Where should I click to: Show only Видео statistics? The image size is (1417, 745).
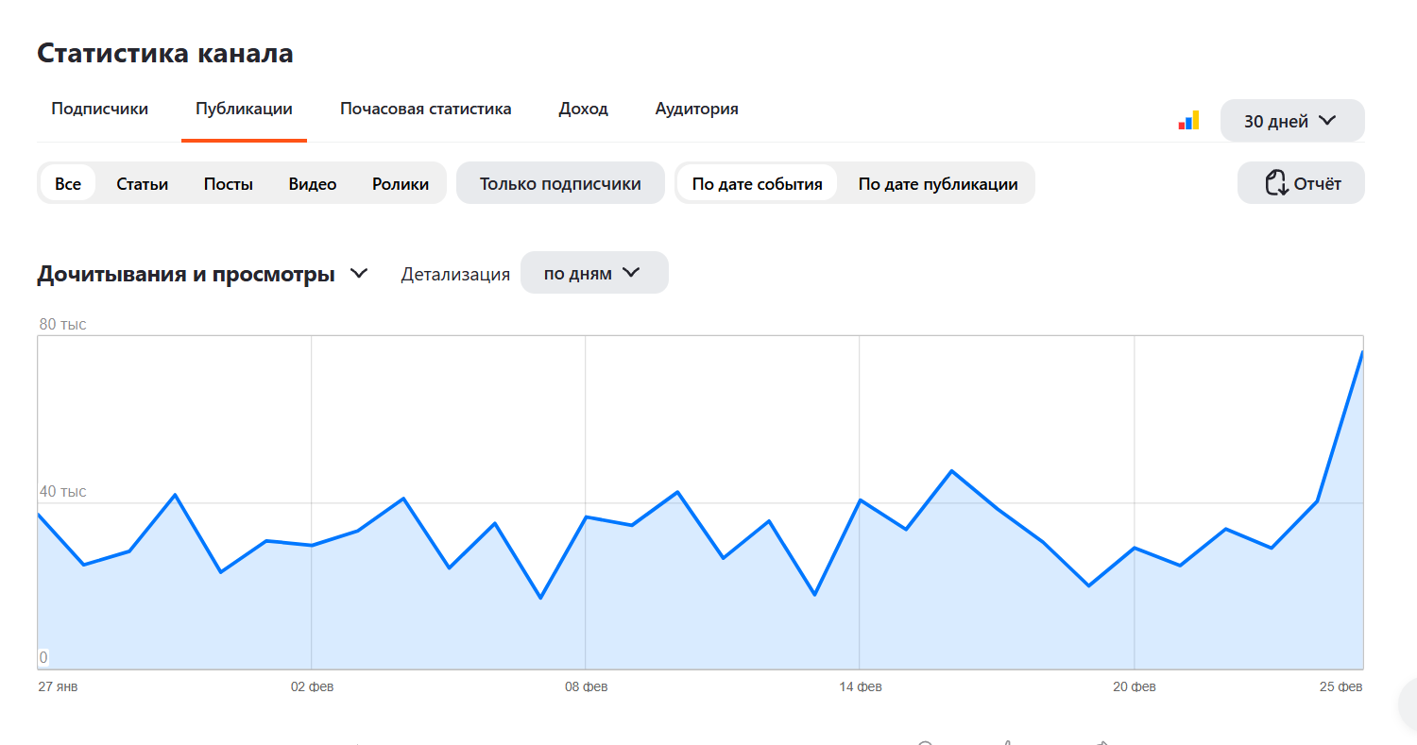[313, 183]
